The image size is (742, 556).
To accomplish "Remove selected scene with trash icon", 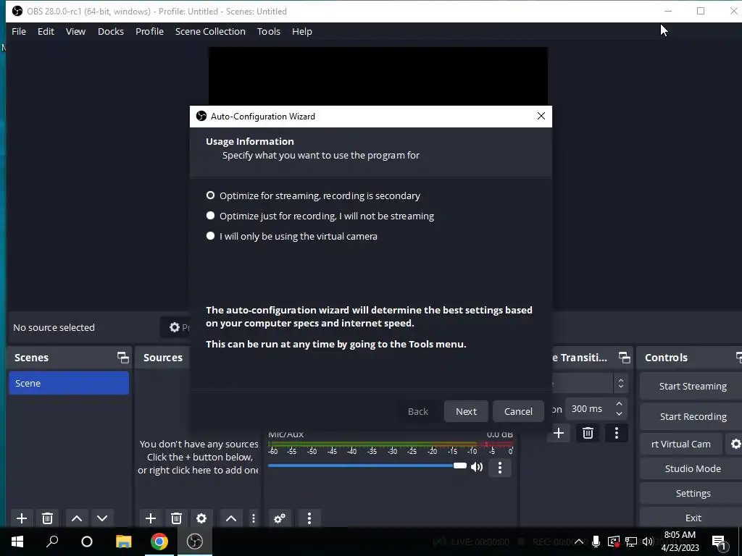I will click(x=47, y=518).
